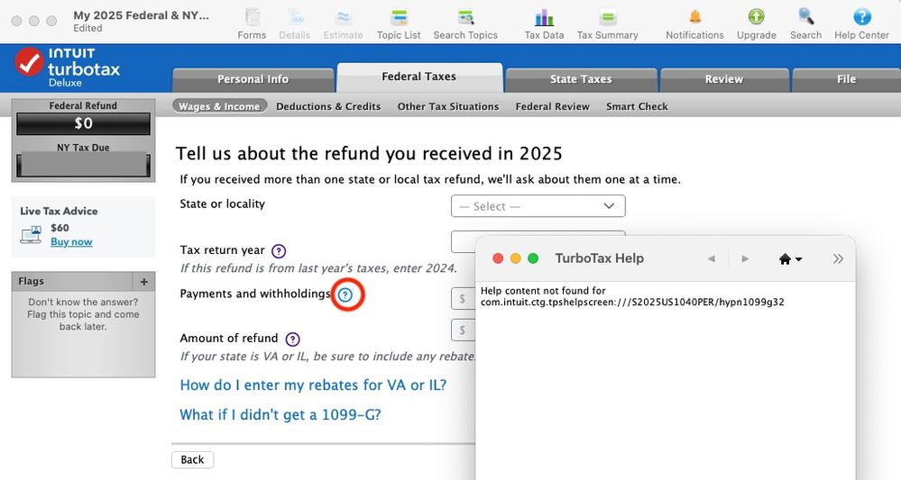Open the Forms view icon
The image size is (901, 480).
click(x=252, y=18)
